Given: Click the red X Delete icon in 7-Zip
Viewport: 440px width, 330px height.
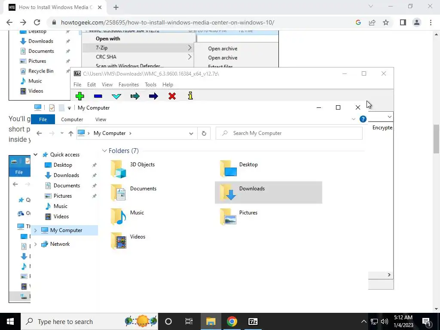Looking at the screenshot, I should [x=172, y=96].
